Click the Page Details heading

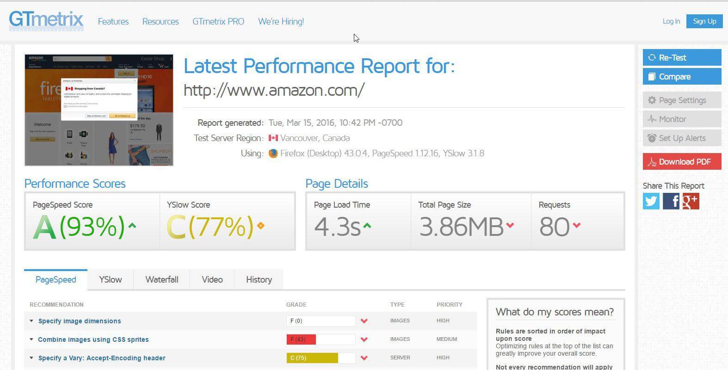[337, 184]
